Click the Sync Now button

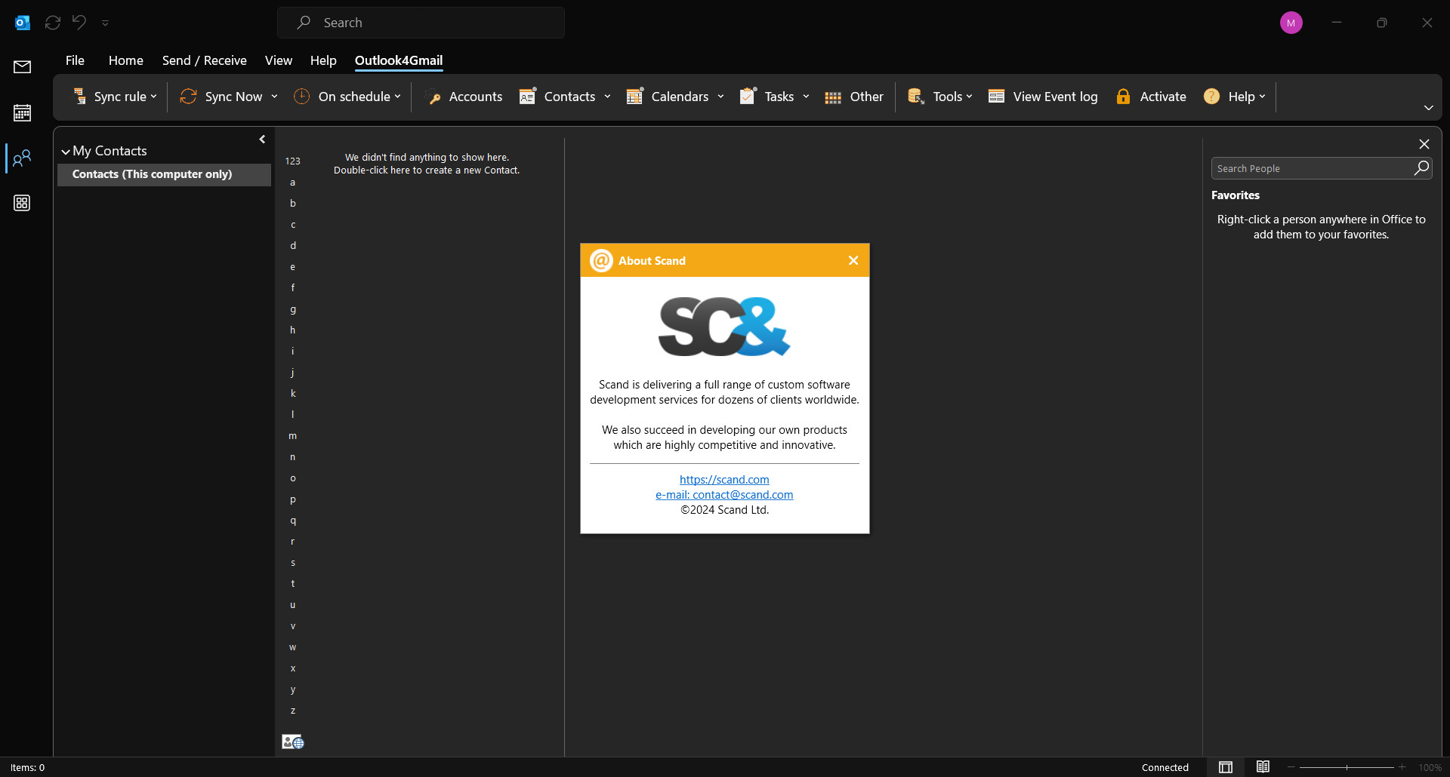pos(221,97)
